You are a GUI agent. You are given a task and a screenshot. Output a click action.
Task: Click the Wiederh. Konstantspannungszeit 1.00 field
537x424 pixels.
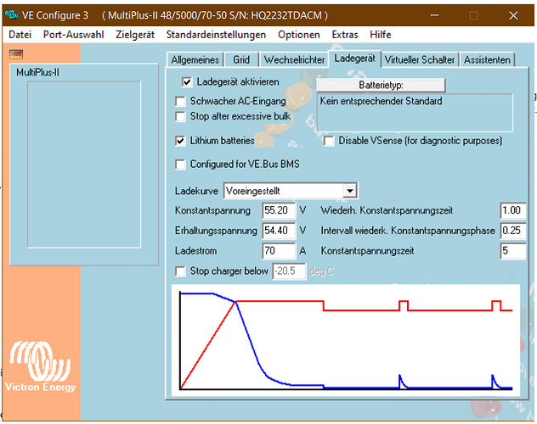coord(512,210)
